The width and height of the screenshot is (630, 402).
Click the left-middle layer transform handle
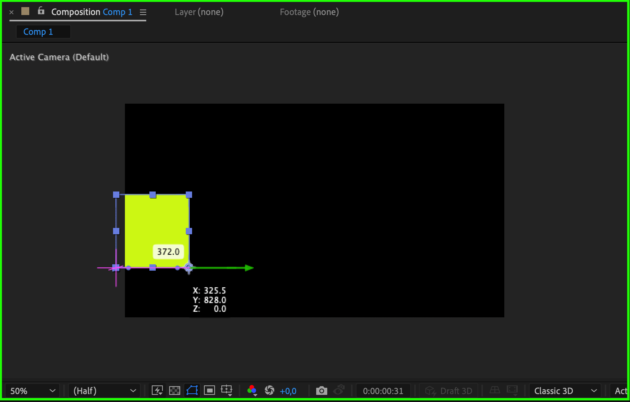(x=116, y=231)
